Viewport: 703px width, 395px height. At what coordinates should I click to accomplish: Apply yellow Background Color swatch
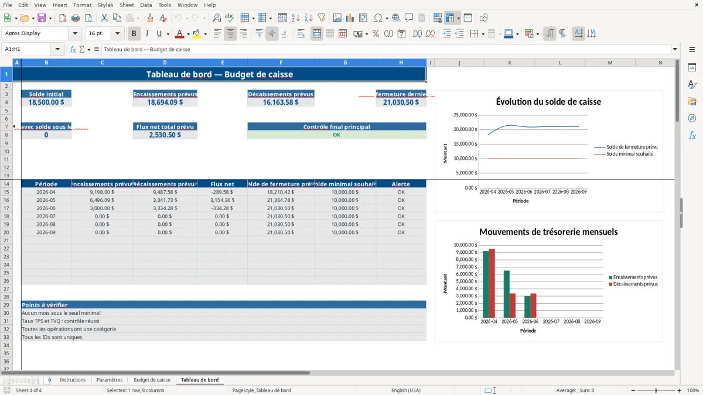point(197,34)
